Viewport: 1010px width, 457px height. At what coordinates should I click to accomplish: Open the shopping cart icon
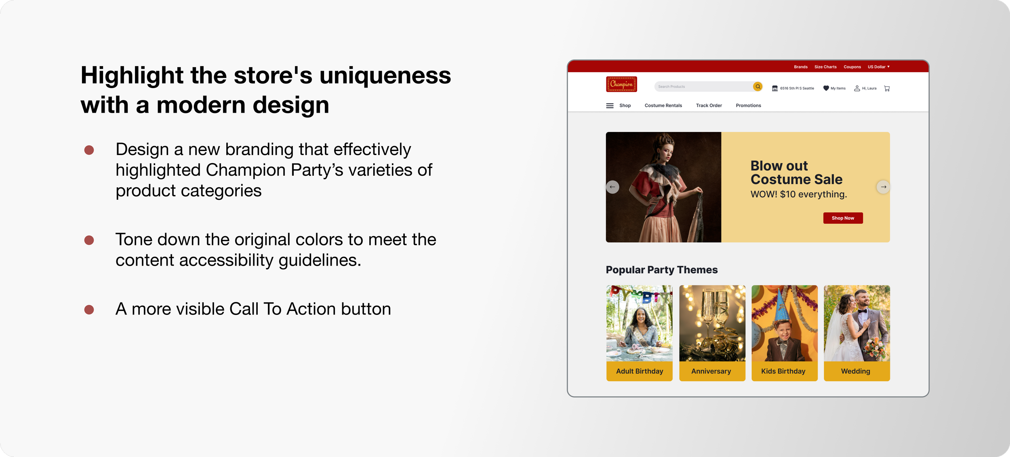(887, 88)
